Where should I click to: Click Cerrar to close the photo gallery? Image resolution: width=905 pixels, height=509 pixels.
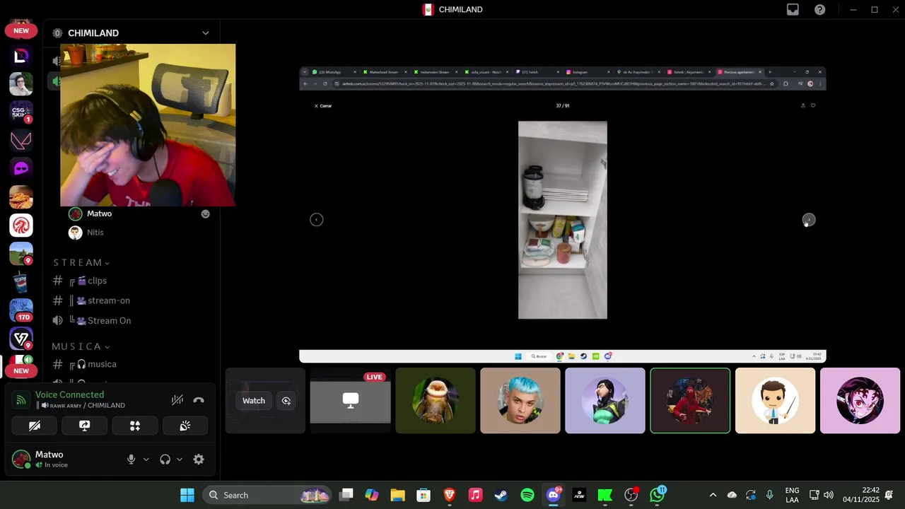(x=323, y=105)
